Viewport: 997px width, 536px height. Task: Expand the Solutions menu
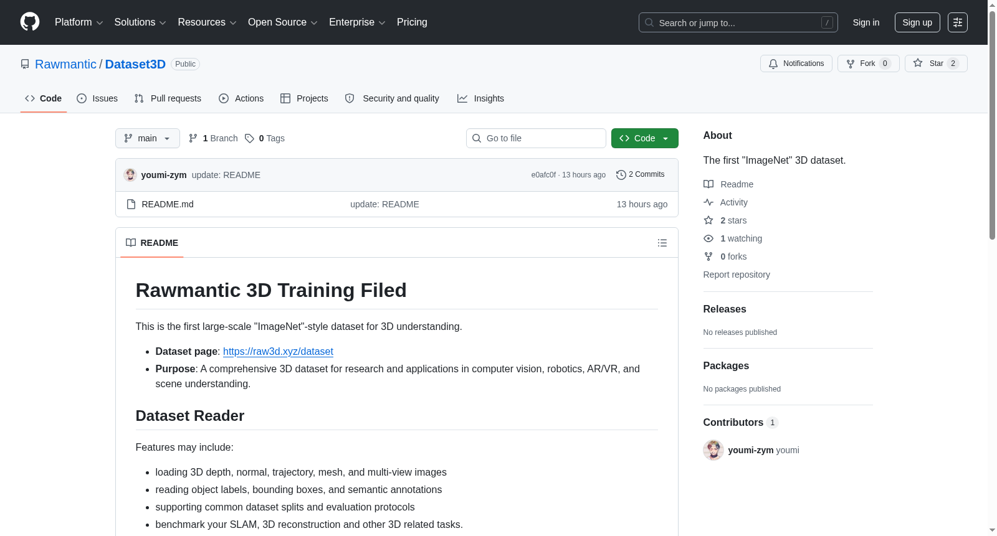pos(140,22)
